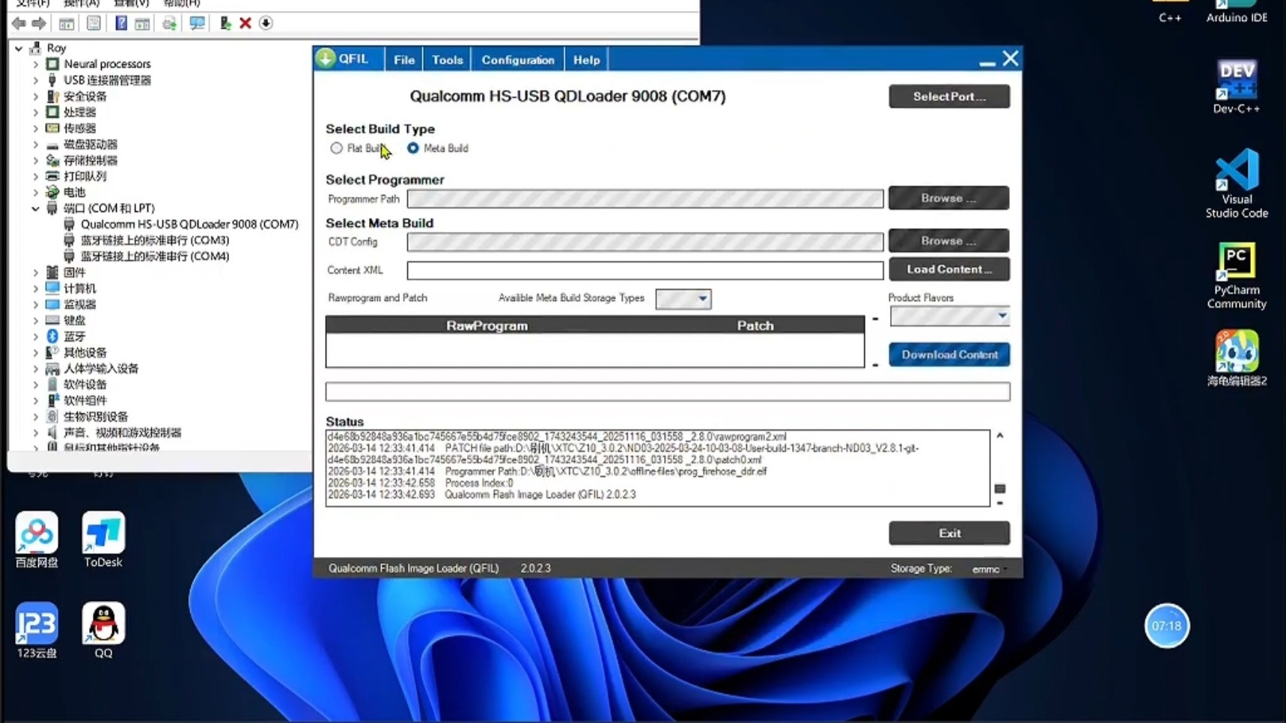Go back using Device Manager's back arrow

click(x=19, y=23)
